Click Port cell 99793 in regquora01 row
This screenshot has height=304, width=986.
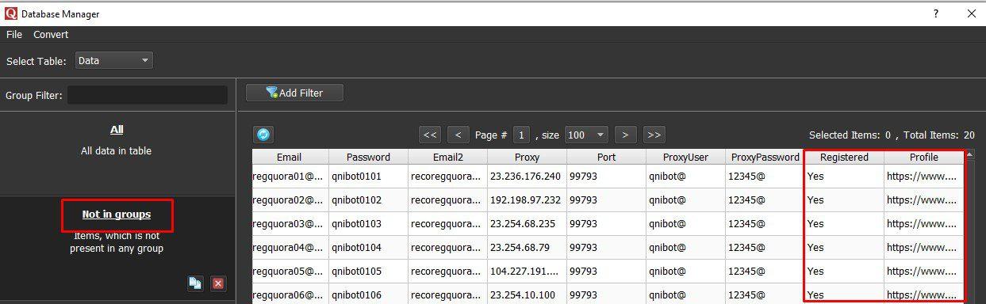pos(606,177)
